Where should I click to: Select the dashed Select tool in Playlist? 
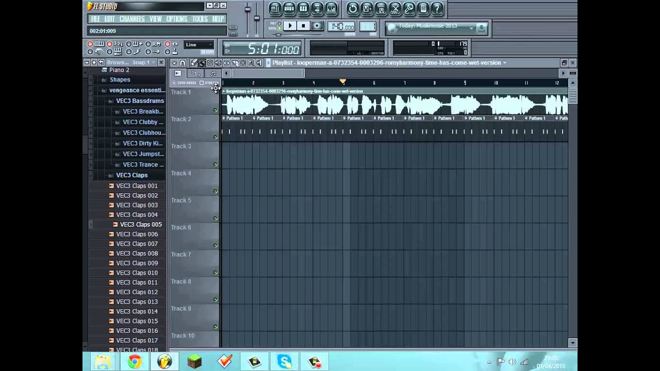tap(243, 63)
